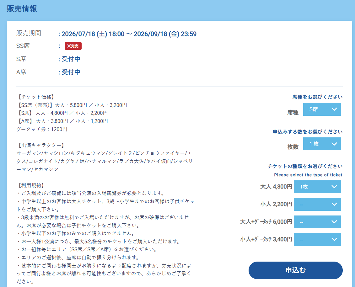This screenshot has width=355, height=287.
Task: Click the chevron arrow on 枚数 dropdown
Action: pos(334,144)
